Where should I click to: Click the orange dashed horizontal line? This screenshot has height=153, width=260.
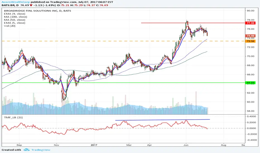(x=123, y=41)
